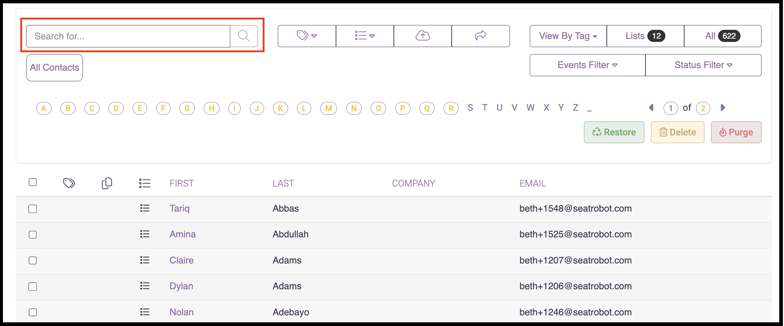Filter contacts by letter C
Image resolution: width=784 pixels, height=326 pixels.
pos(92,108)
